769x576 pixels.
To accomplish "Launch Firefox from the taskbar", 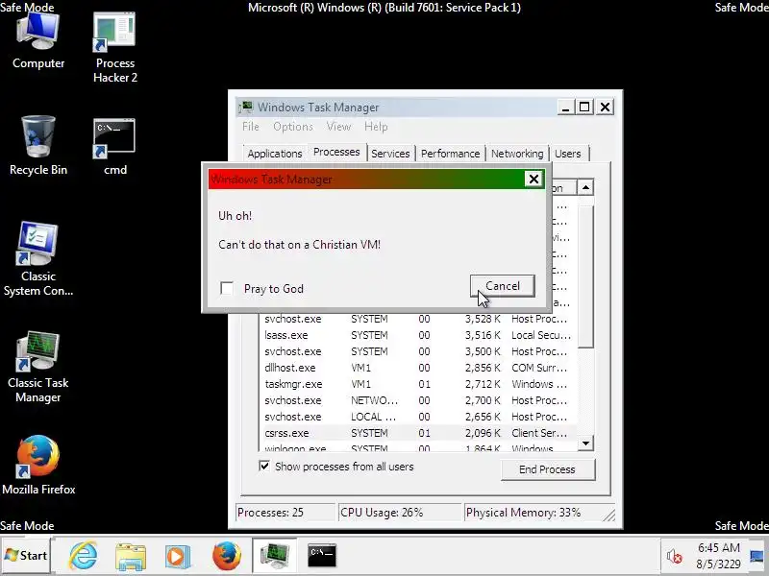I will pos(227,556).
